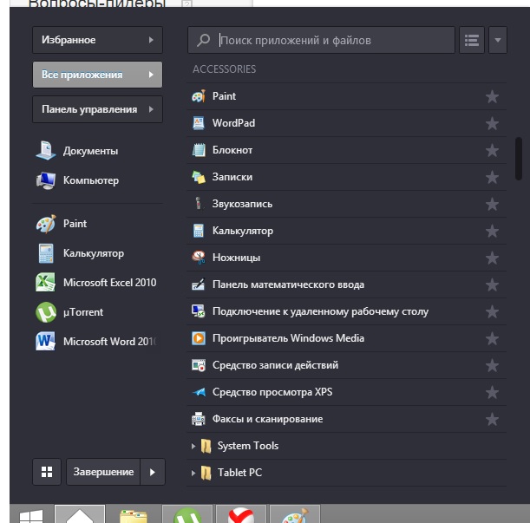The image size is (530, 523).
Task: Star Ножницы as a favorite
Action: 492,258
